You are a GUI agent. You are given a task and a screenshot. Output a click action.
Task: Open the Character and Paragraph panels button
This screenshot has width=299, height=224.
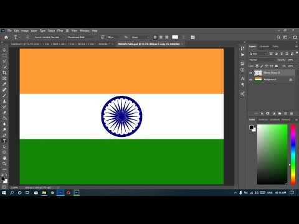pos(192,37)
